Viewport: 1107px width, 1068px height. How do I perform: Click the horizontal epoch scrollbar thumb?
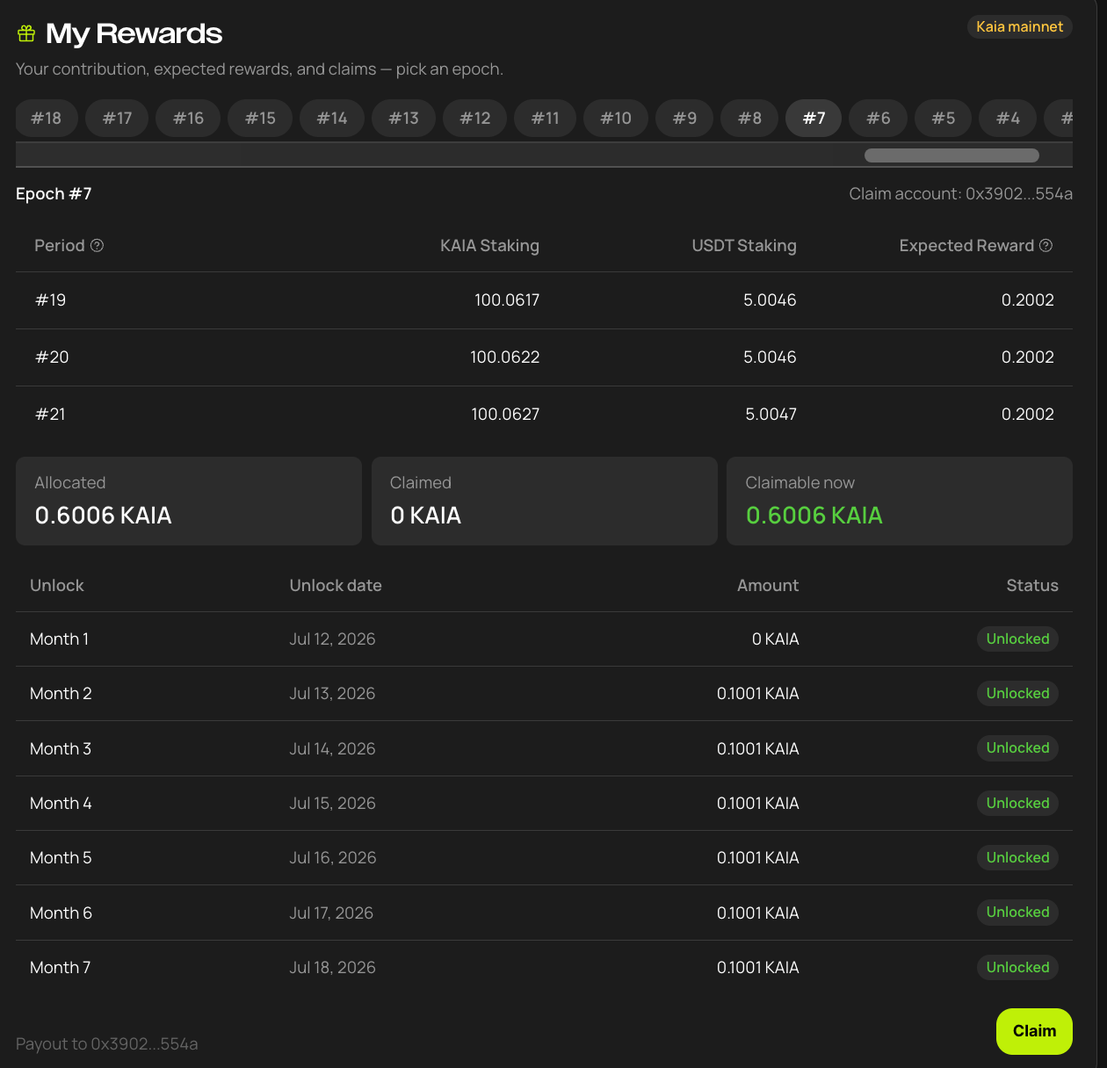951,155
